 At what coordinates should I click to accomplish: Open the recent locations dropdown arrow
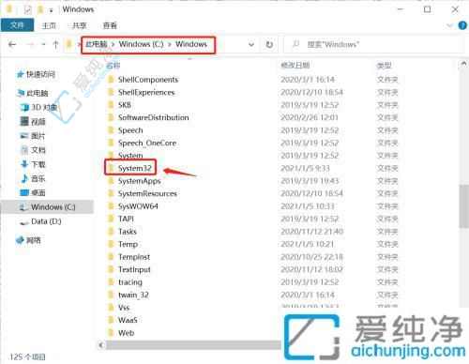coord(43,45)
